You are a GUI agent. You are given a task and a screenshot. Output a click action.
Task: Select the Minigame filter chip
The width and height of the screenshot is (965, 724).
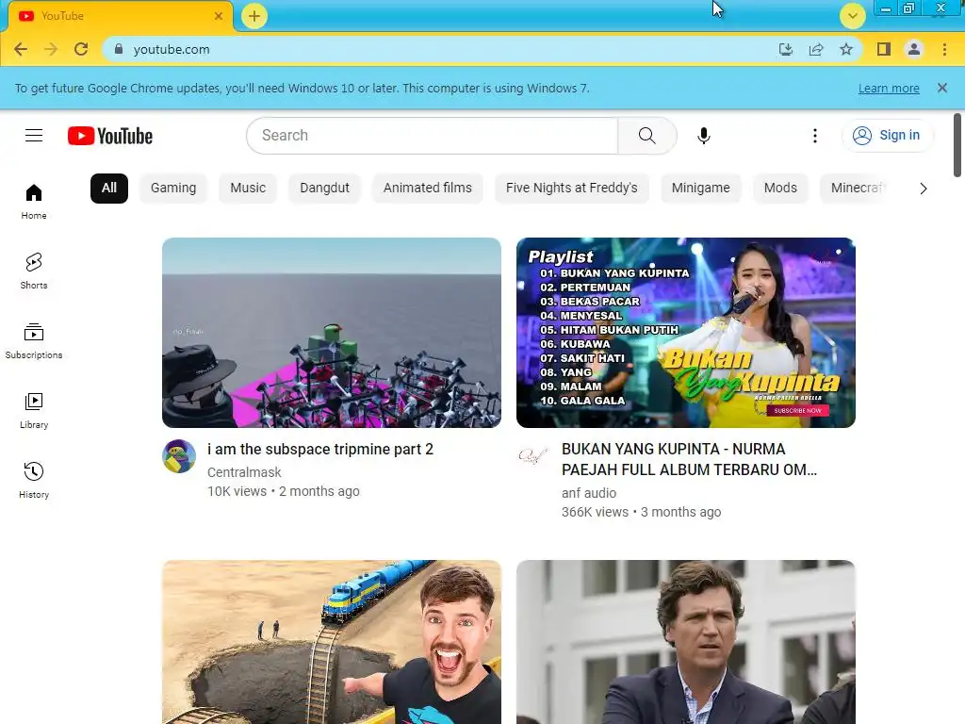point(701,189)
